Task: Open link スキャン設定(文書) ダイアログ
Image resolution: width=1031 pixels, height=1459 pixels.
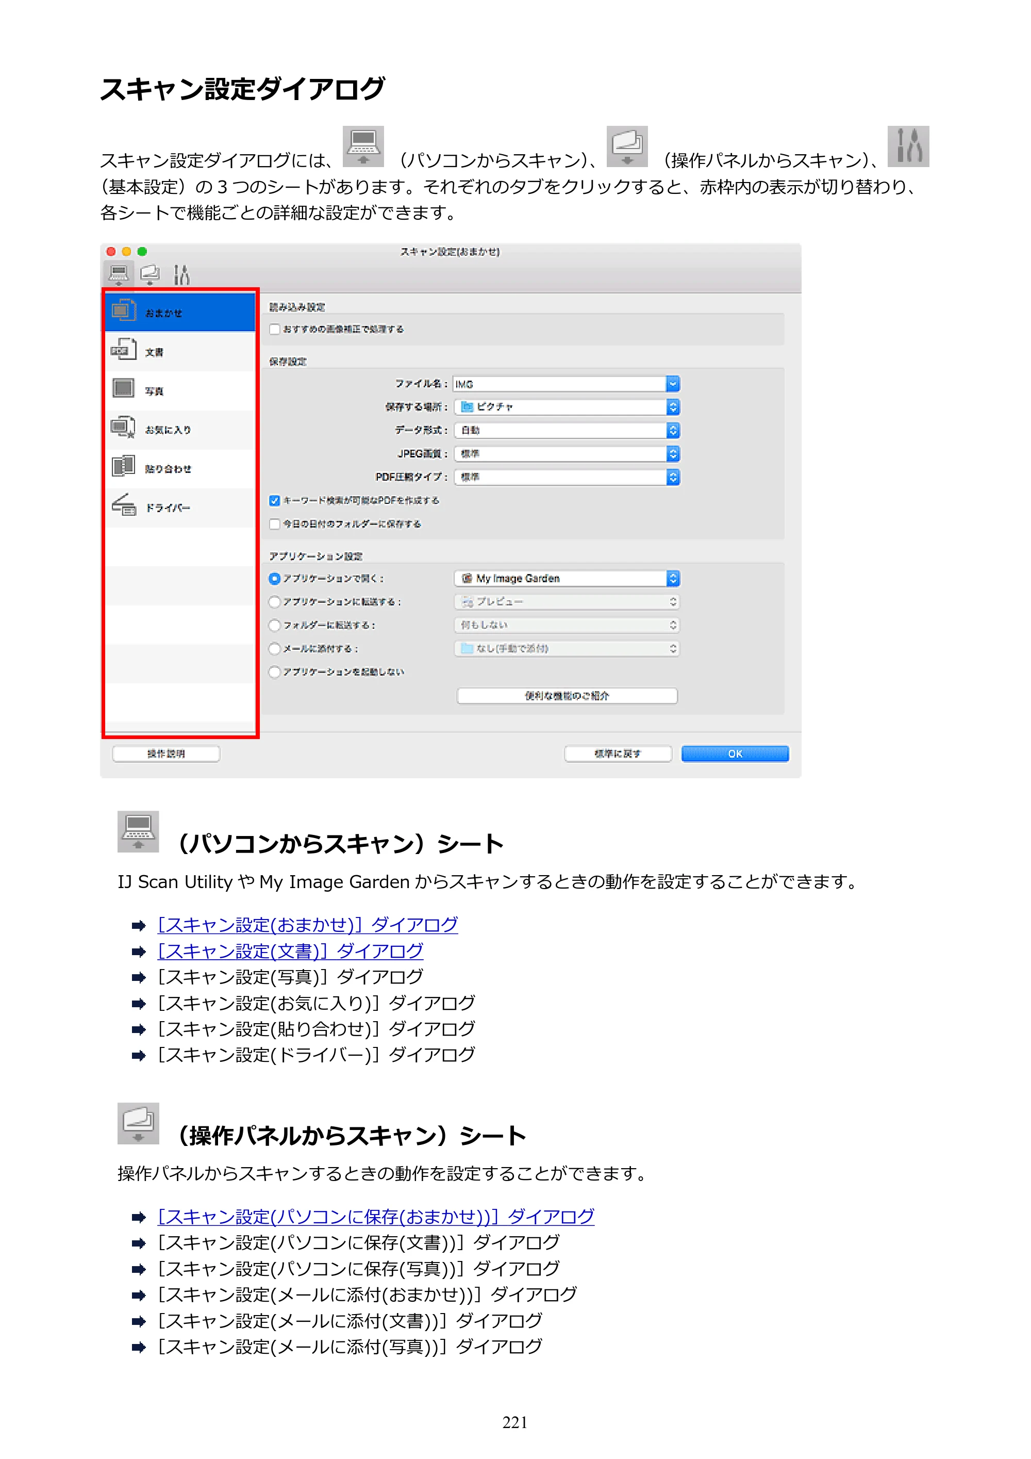Action: [x=290, y=952]
